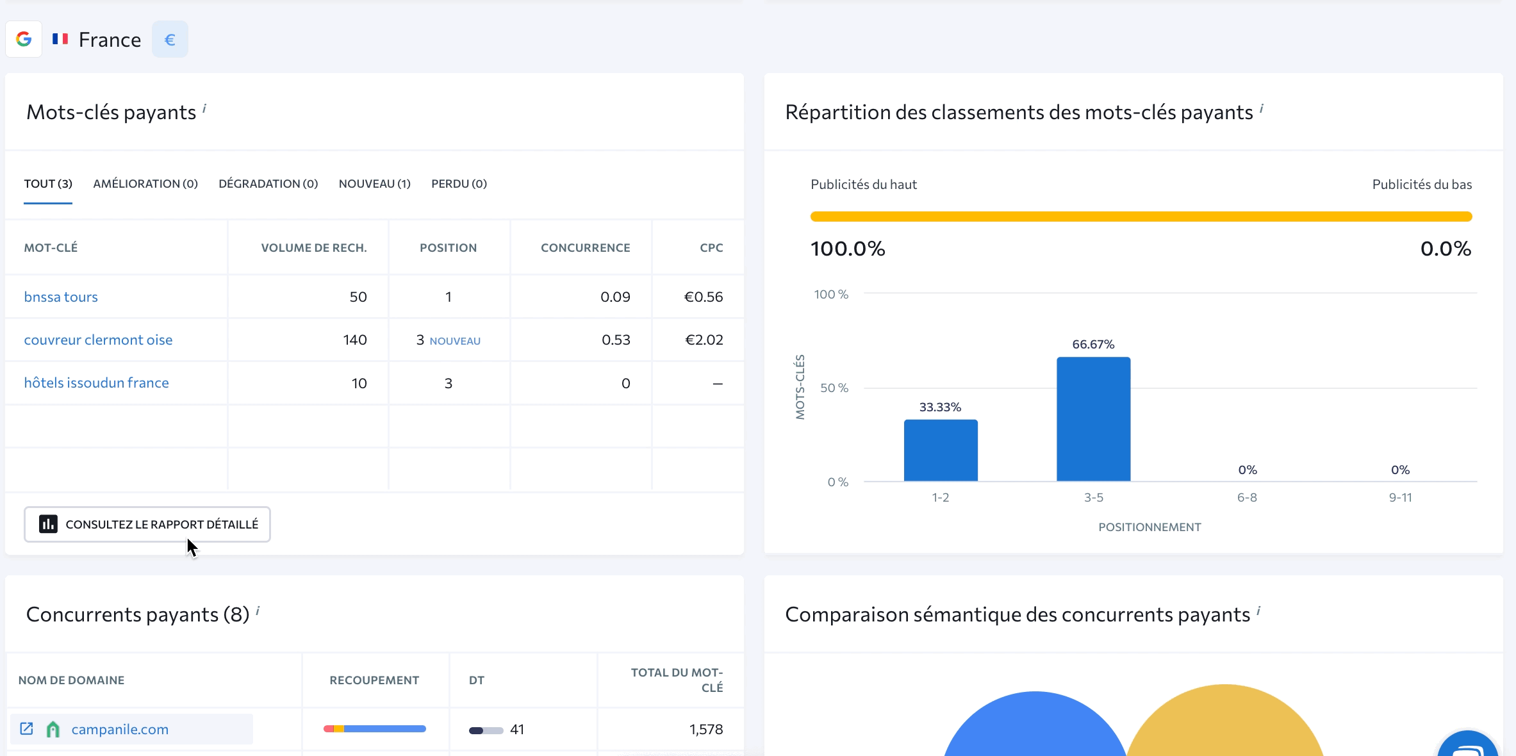Switch to the AMÉLIORATION (0) tab

[145, 184]
